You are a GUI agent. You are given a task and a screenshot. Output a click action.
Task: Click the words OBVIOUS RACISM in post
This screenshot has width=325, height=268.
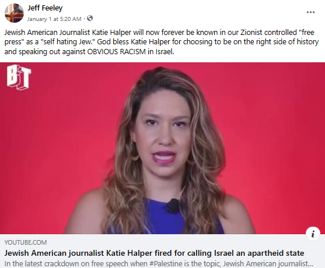coord(116,51)
